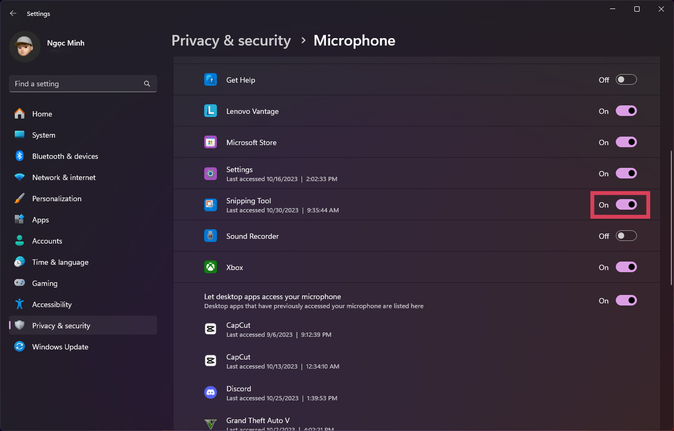Click the Microphone page heading
This screenshot has width=674, height=431.
coord(354,41)
